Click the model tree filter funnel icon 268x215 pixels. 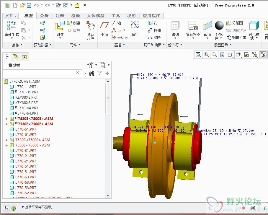[x=99, y=74]
